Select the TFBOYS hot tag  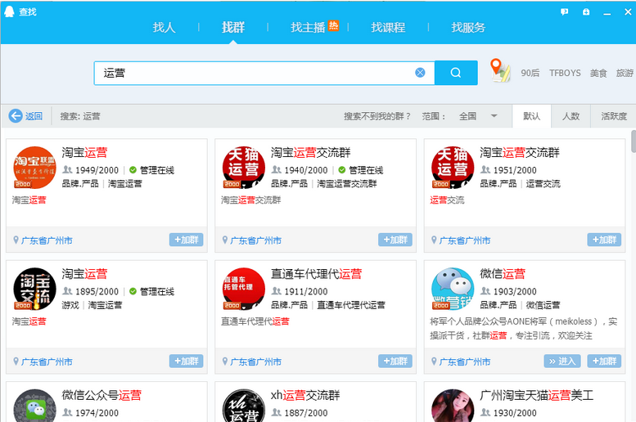coord(565,73)
